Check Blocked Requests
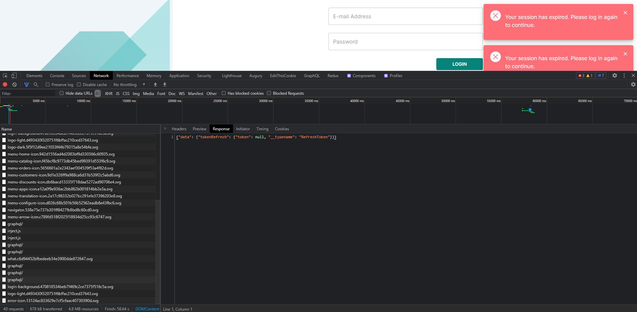The width and height of the screenshot is (637, 312). click(x=269, y=93)
